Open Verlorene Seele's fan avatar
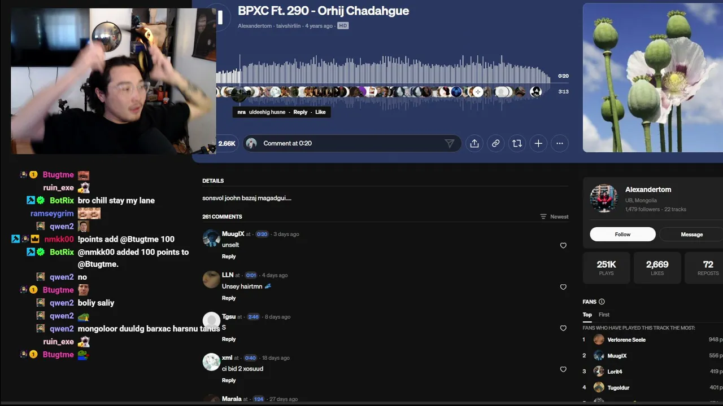Screen dimensions: 723x406 599,339
